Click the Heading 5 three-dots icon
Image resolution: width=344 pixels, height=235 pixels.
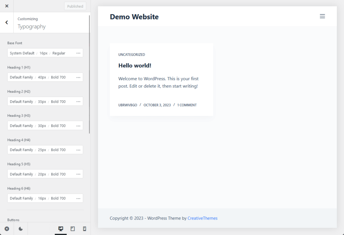[78, 174]
